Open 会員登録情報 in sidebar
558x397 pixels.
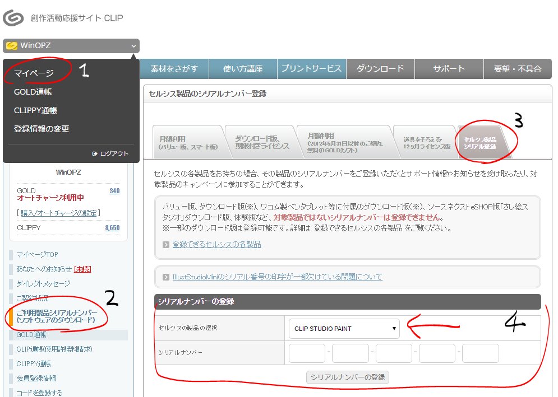(x=36, y=379)
